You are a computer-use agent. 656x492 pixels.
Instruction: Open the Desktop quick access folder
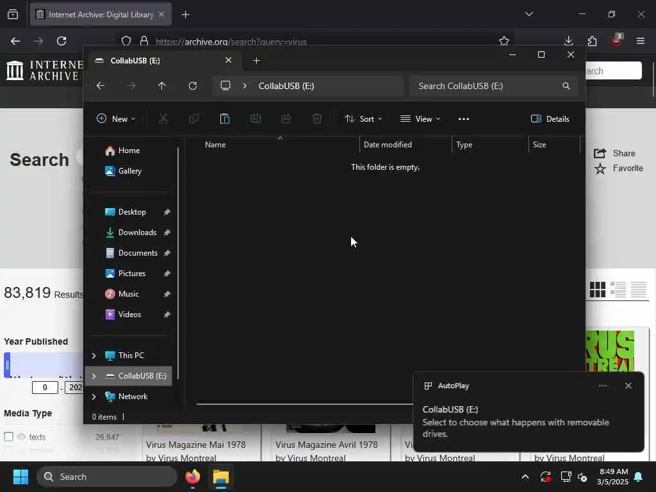(132, 212)
